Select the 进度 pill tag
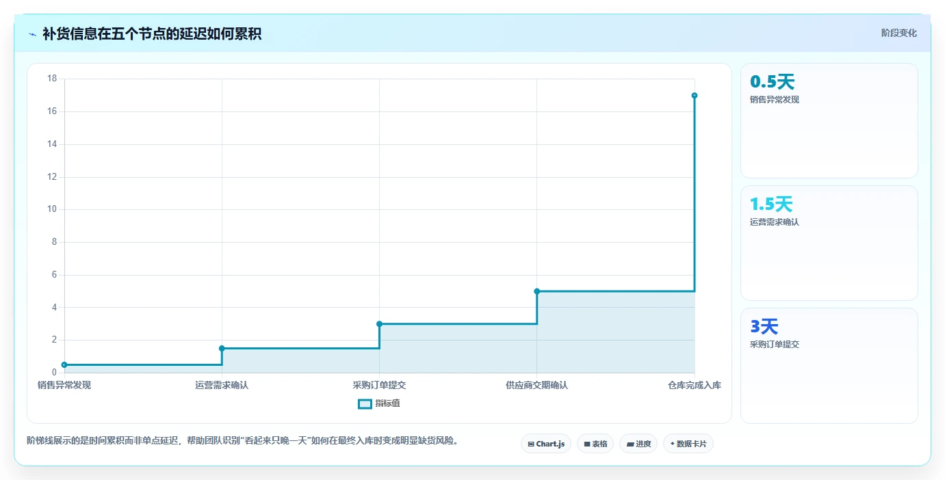 coord(638,444)
